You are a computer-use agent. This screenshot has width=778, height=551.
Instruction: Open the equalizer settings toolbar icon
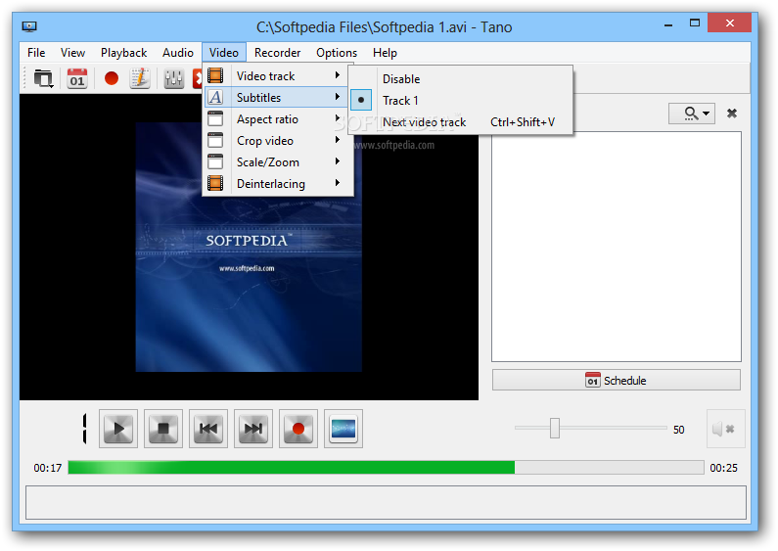[173, 78]
